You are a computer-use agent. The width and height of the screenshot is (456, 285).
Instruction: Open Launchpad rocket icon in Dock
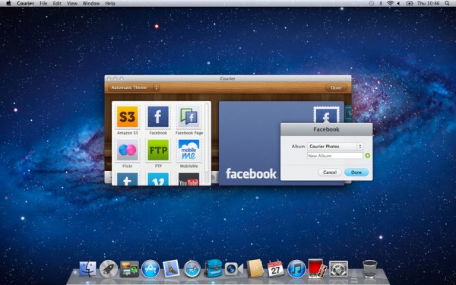pos(109,269)
